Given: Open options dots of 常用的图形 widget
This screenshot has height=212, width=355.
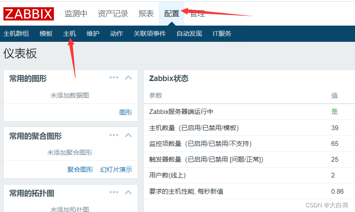Looking at the screenshot, I should [114, 78].
